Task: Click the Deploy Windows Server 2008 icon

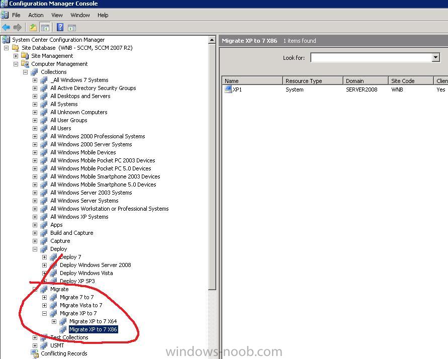Action: point(53,265)
